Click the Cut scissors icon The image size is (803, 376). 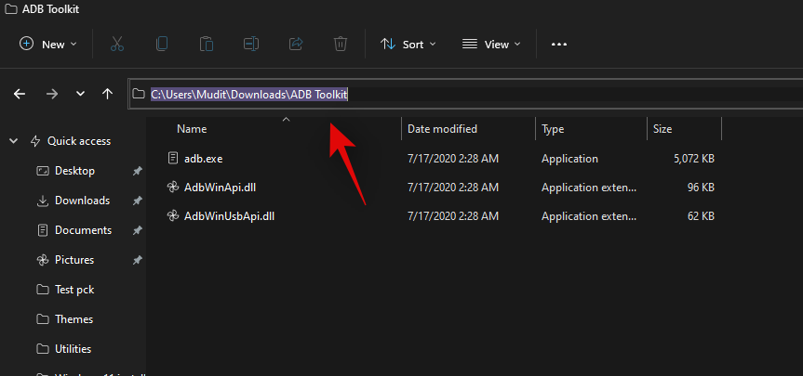pyautogui.click(x=116, y=44)
